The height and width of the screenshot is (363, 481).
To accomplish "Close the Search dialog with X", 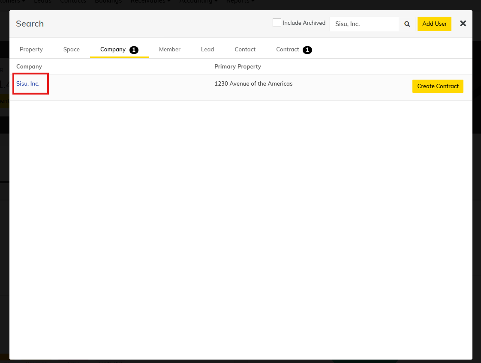I will [463, 24].
